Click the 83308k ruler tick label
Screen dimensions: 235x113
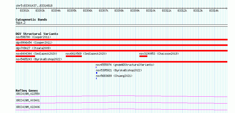tap(119, 11)
